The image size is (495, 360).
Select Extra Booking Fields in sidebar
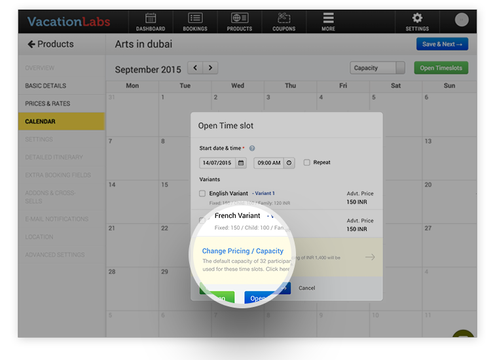[62, 175]
